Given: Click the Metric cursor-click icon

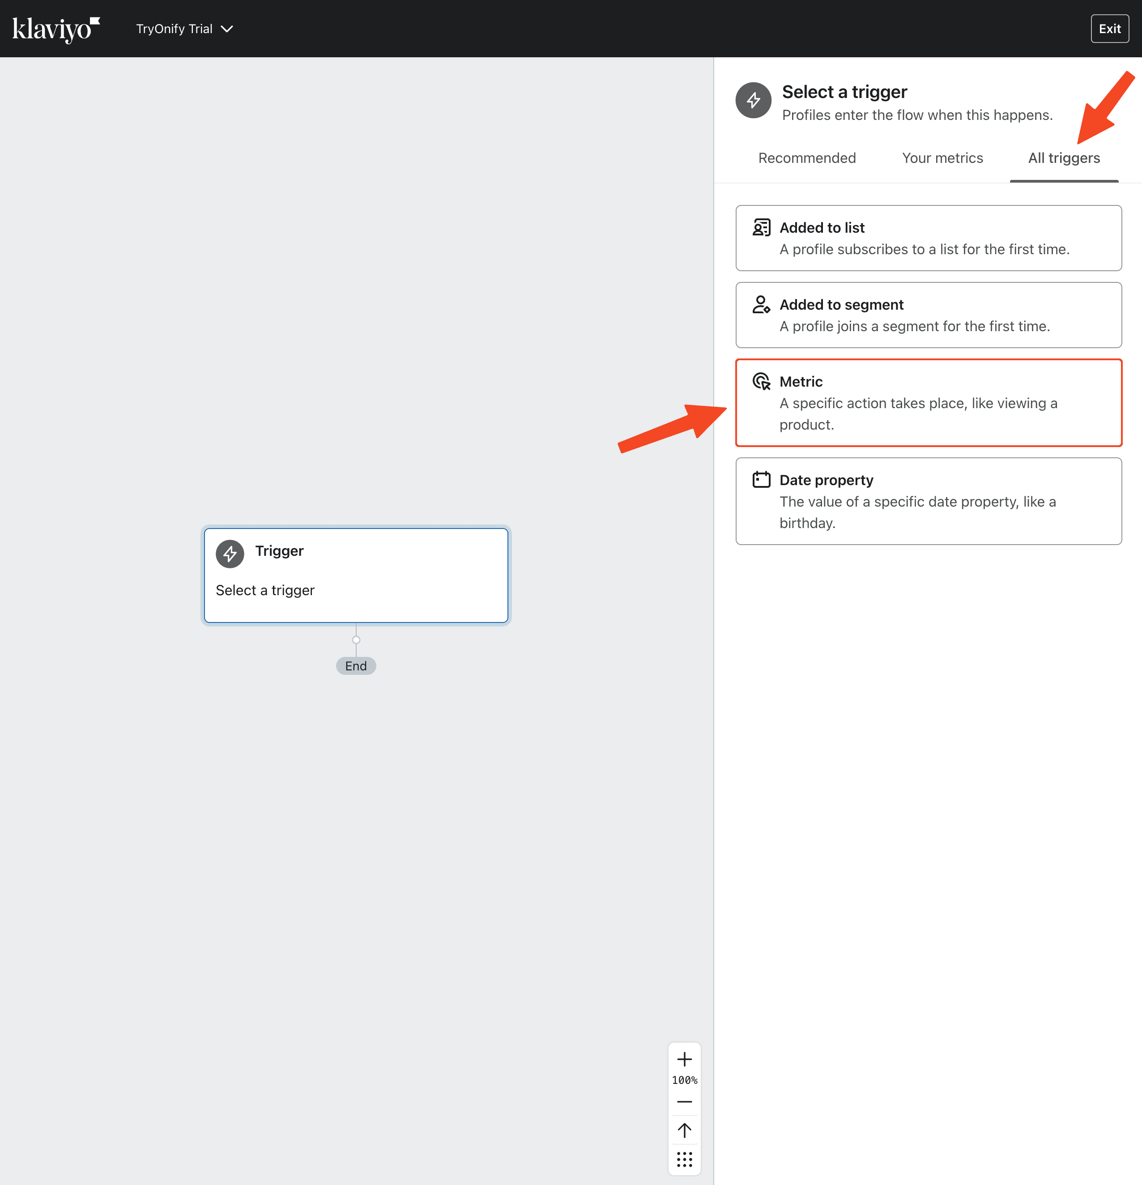Looking at the screenshot, I should [x=761, y=381].
